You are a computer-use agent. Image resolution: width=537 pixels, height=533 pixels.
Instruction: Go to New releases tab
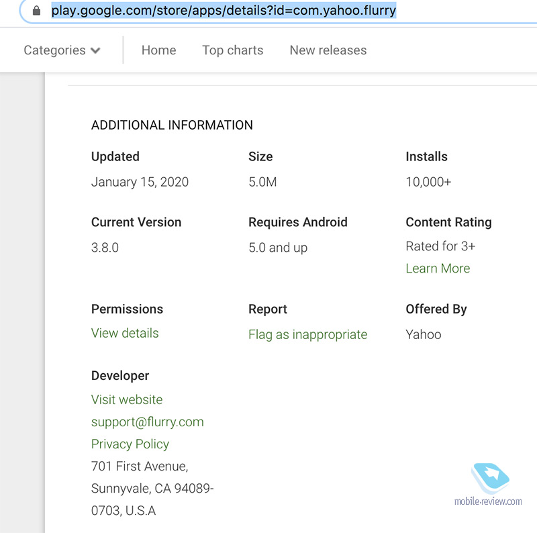pyautogui.click(x=328, y=50)
